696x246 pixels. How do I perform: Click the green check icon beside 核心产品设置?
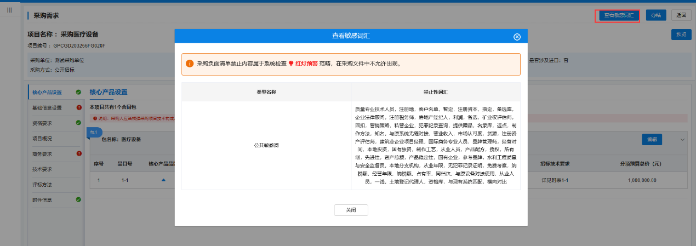pyautogui.click(x=78, y=92)
